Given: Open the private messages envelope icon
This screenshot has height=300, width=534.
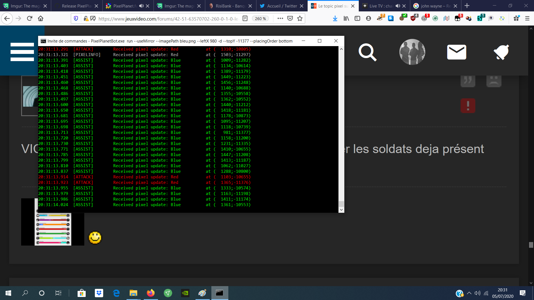Looking at the screenshot, I should point(456,52).
